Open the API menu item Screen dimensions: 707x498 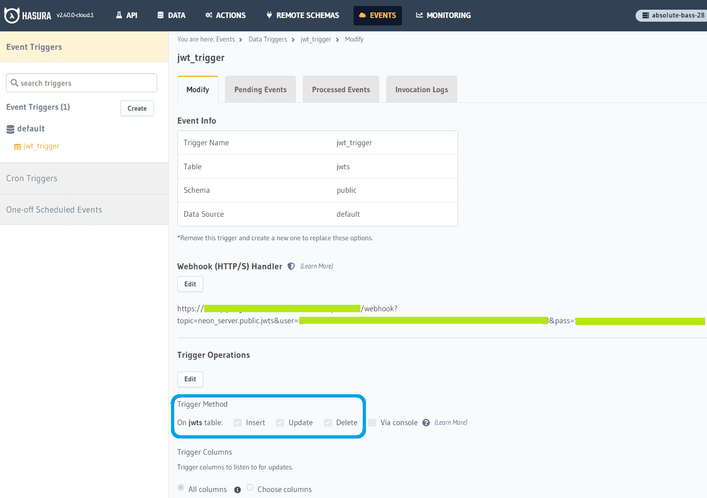point(127,15)
